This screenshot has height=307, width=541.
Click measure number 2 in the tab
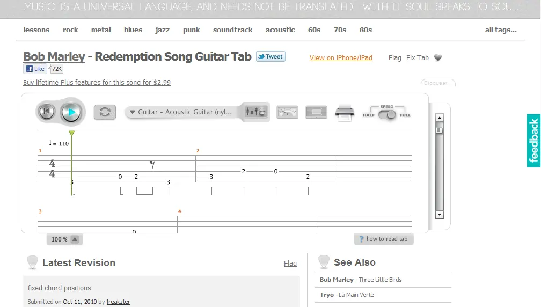198,151
